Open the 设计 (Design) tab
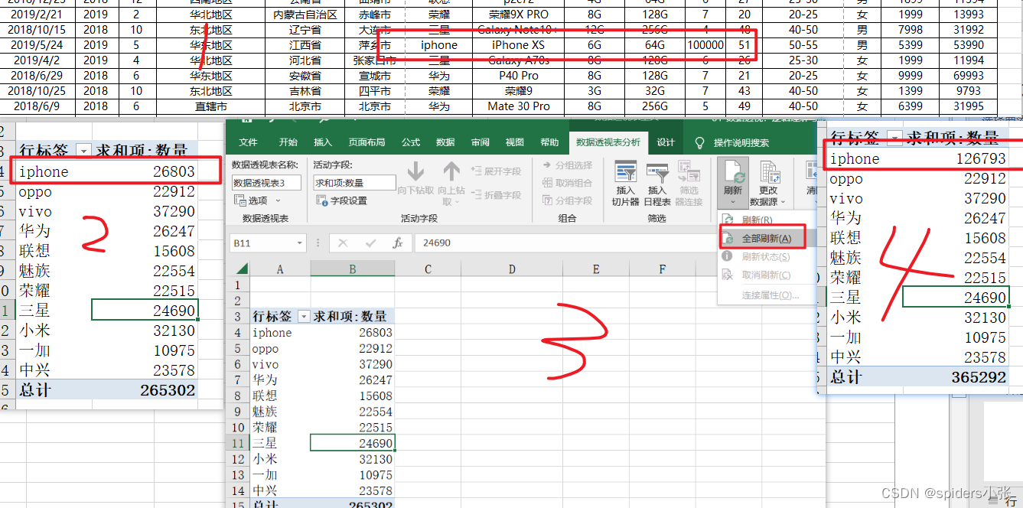This screenshot has width=1023, height=508. [x=666, y=142]
